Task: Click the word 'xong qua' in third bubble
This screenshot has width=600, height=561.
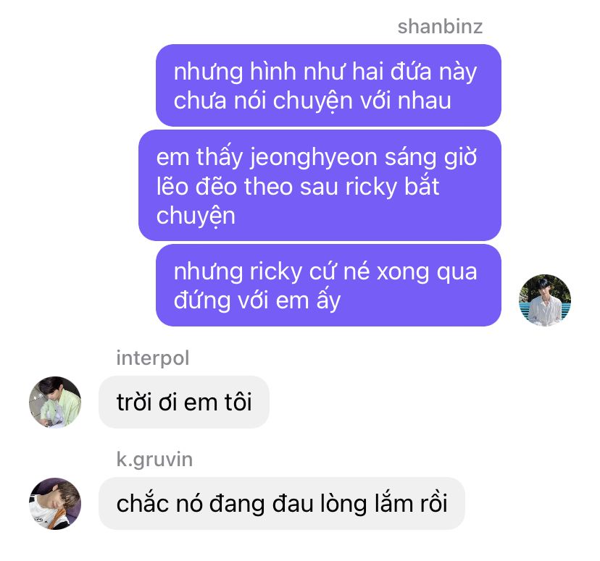Action: click(x=427, y=271)
